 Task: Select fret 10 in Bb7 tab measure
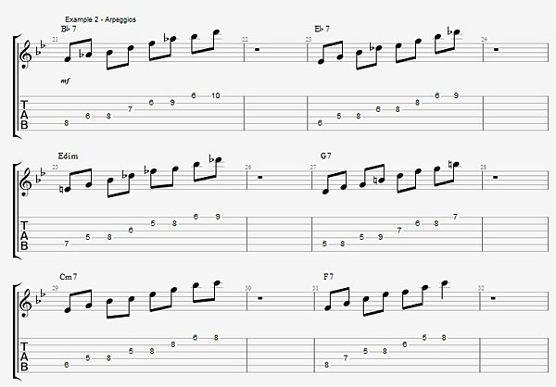(216, 95)
